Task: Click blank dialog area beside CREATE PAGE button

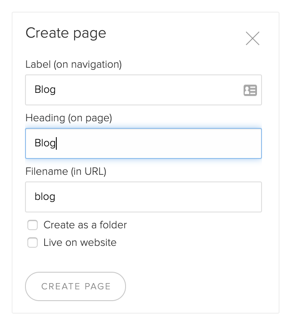Action: point(198,286)
